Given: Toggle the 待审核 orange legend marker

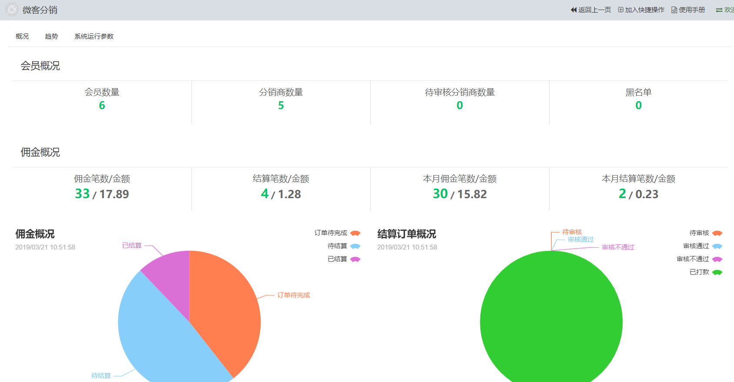Looking at the screenshot, I should pos(717,233).
